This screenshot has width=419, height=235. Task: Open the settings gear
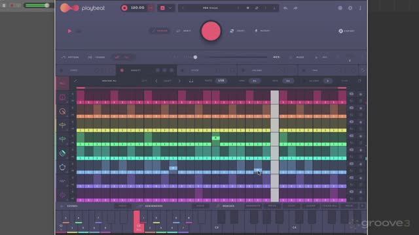(350, 8)
